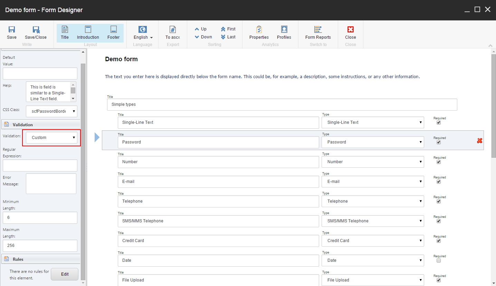Click the Credit Card title field
The width and height of the screenshot is (496, 286).
pos(218,241)
